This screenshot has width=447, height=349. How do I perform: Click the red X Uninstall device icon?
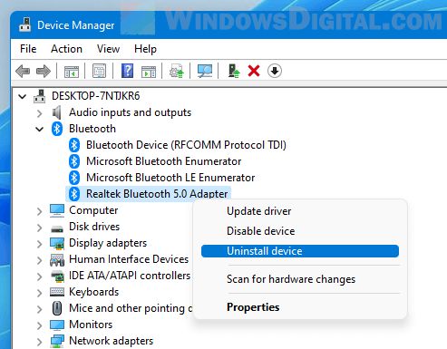point(254,72)
